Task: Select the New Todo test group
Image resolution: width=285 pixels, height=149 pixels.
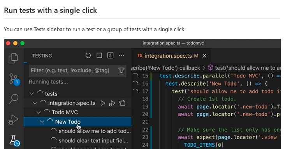Action: (x=77, y=122)
